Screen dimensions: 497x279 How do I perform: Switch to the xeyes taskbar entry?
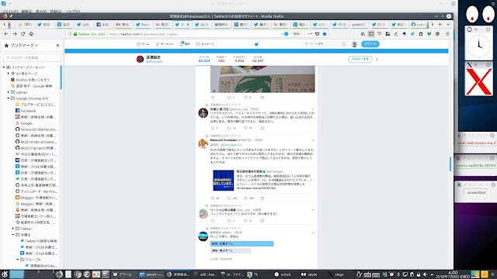(x=309, y=274)
